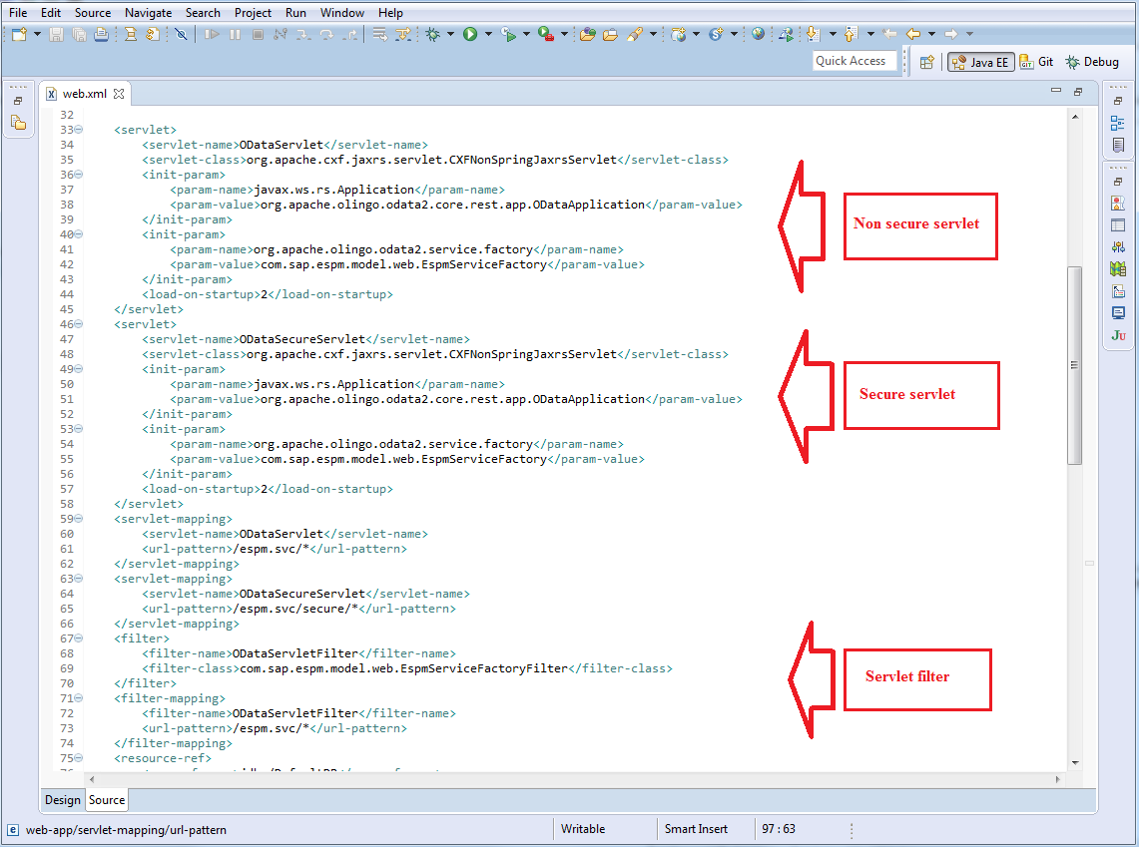Click the Print toolbar icon

pos(101,34)
